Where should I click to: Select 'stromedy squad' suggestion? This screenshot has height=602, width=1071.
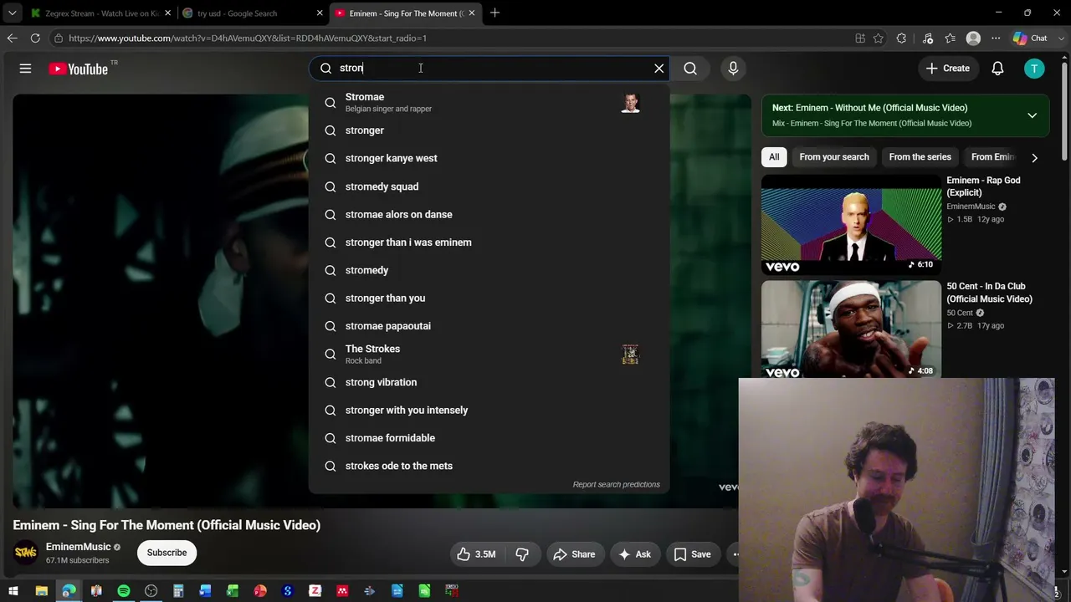489,186
